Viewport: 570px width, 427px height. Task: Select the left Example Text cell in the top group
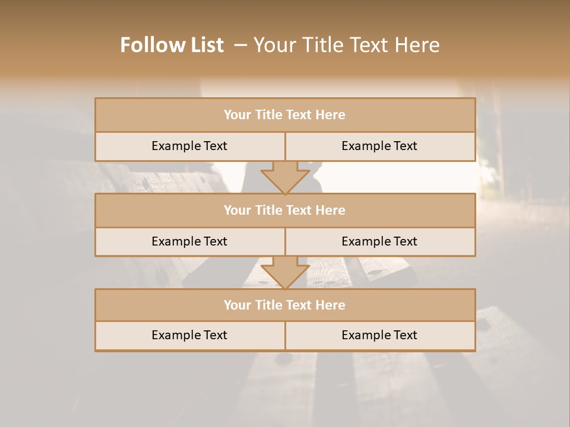[x=190, y=146]
